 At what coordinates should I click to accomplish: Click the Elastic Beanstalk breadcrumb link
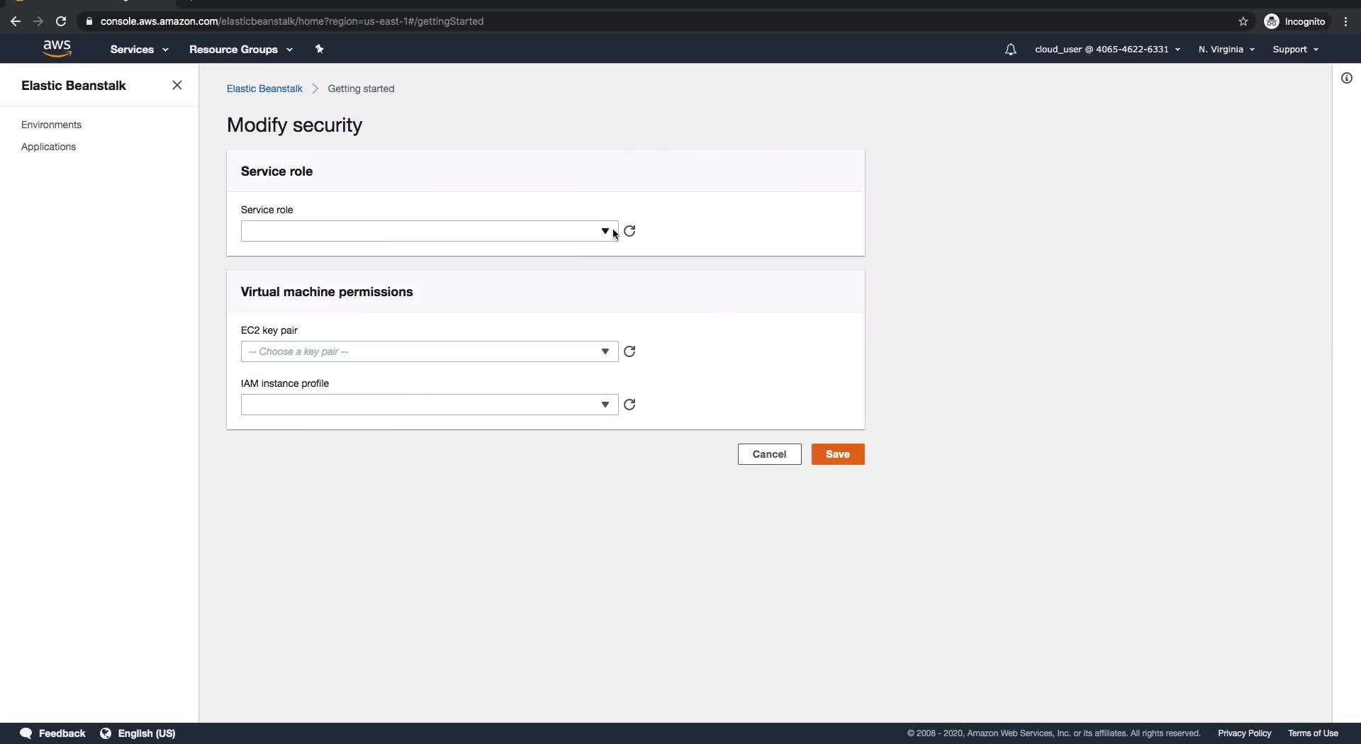point(264,89)
